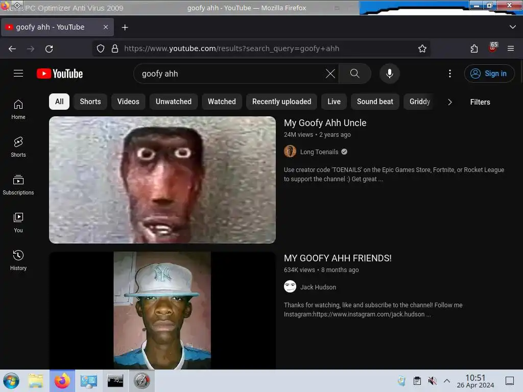This screenshot has height=392, width=523.
Task: Start voice search with the microphone icon
Action: (x=389, y=73)
